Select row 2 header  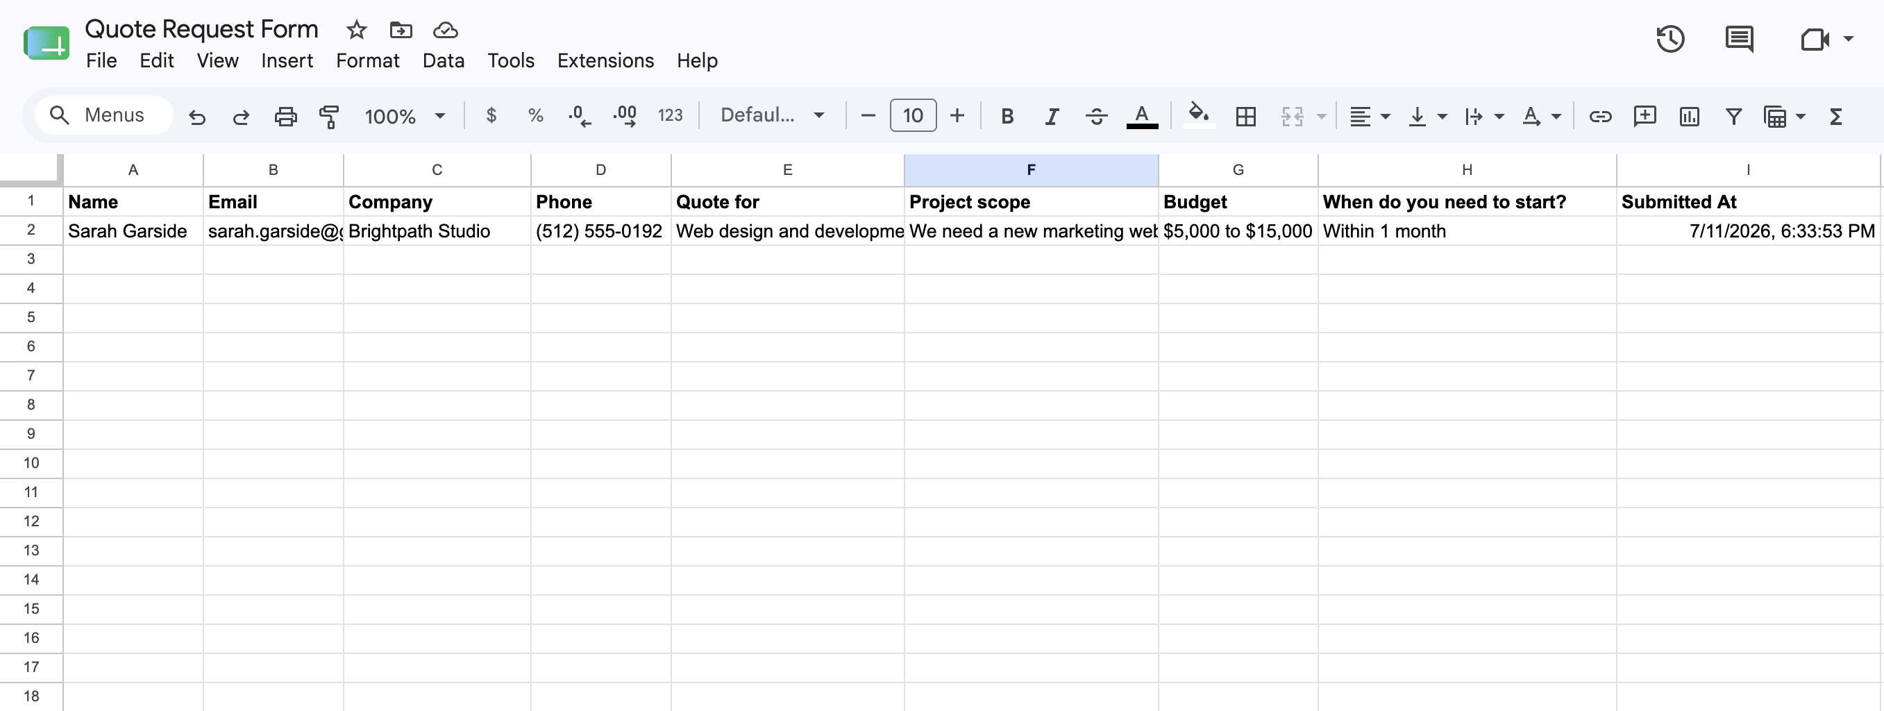tap(31, 230)
